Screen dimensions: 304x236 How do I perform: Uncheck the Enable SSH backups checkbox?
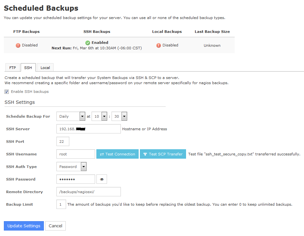coord(7,92)
